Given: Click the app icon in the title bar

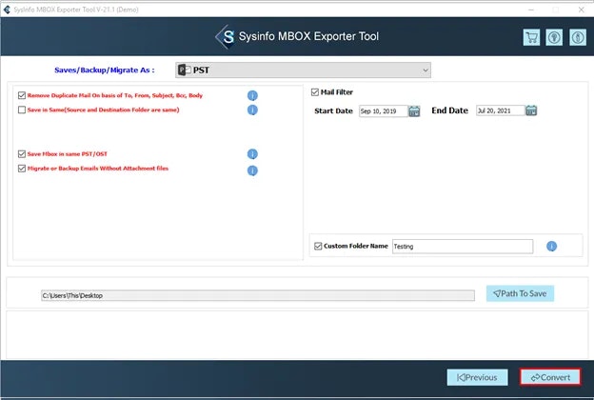Looking at the screenshot, I should [x=7, y=10].
